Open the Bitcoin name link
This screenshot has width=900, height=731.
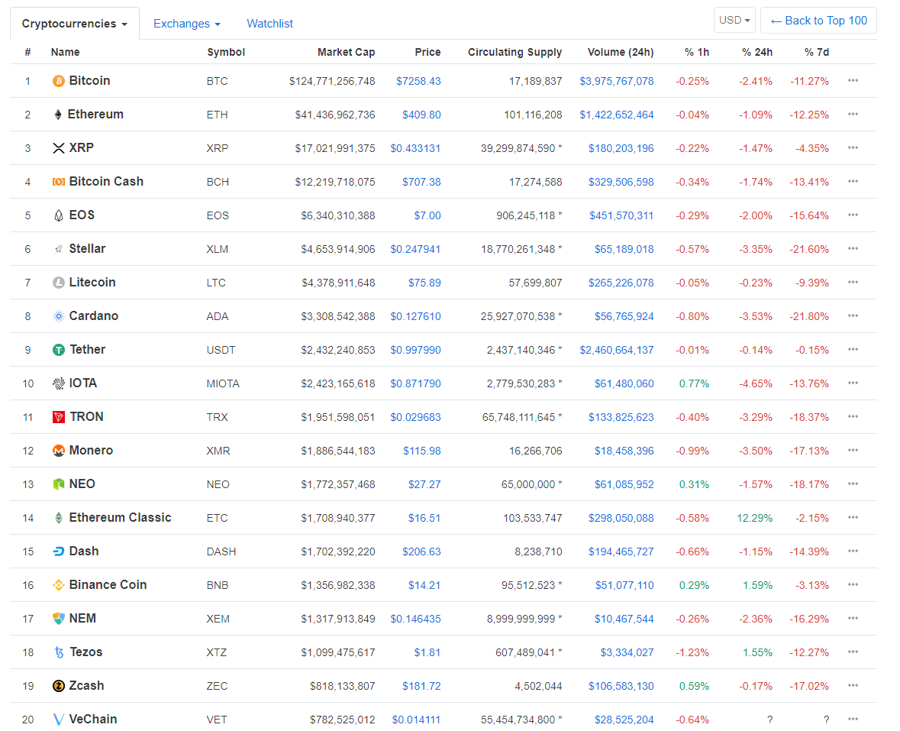point(89,81)
